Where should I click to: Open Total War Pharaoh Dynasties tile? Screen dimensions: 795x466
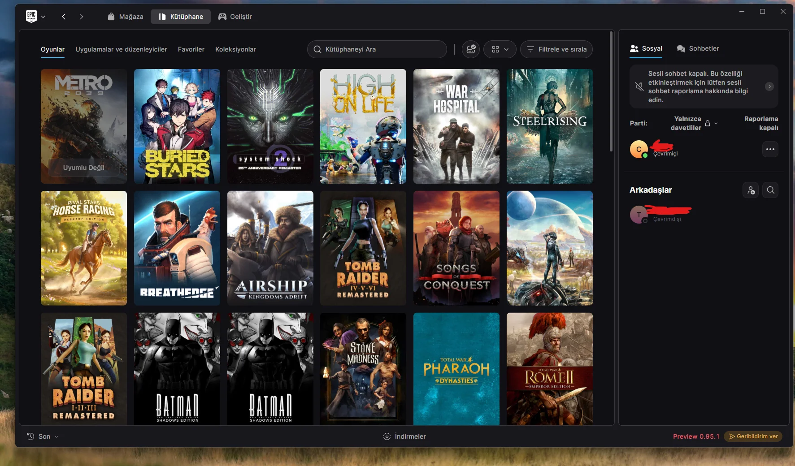click(456, 369)
